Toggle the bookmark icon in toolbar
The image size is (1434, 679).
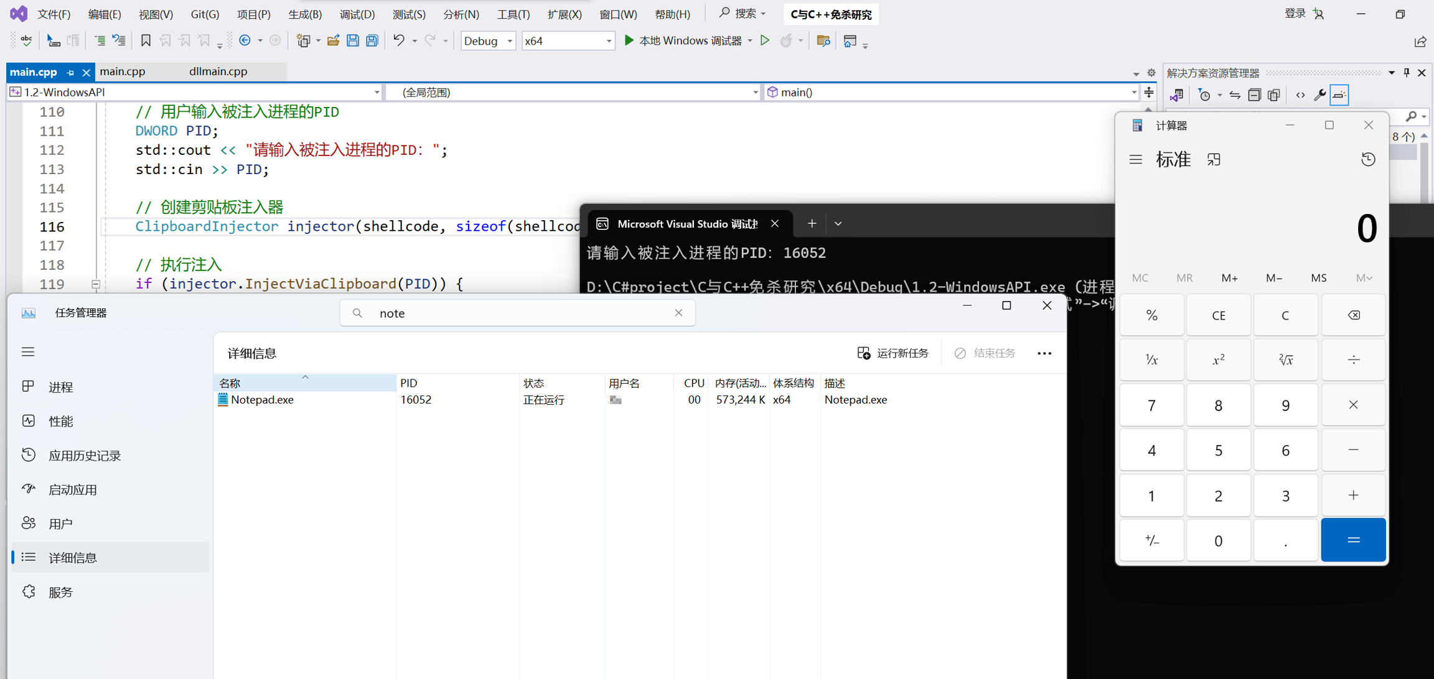click(146, 41)
